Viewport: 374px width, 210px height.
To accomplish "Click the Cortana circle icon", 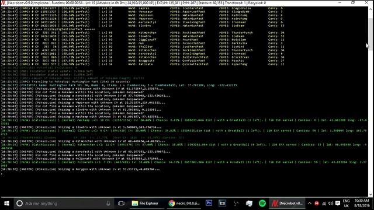I will (x=19, y=204).
